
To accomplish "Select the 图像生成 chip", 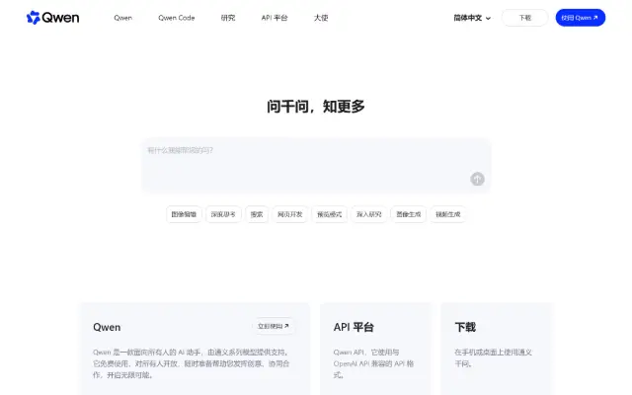I will [408, 214].
